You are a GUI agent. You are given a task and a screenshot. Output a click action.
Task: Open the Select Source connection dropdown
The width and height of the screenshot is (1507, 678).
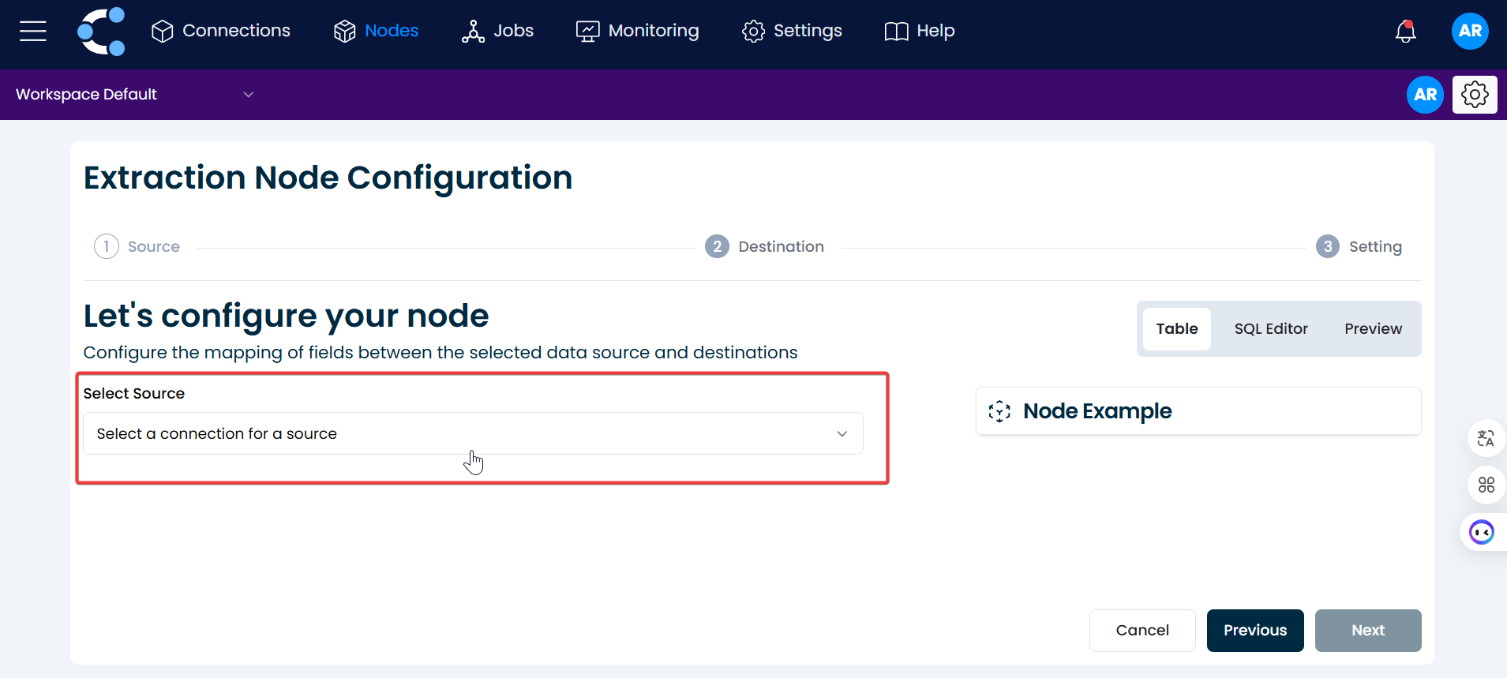click(x=472, y=433)
